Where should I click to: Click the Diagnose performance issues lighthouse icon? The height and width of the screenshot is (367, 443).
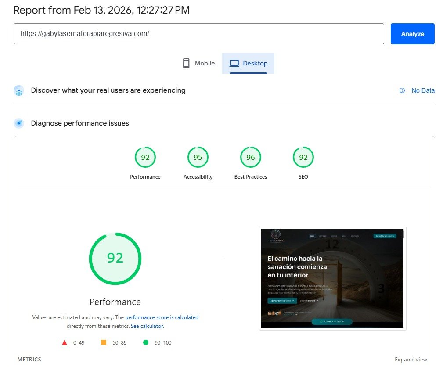[18, 123]
